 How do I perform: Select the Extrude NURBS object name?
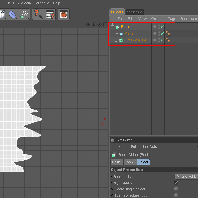pos(137,40)
